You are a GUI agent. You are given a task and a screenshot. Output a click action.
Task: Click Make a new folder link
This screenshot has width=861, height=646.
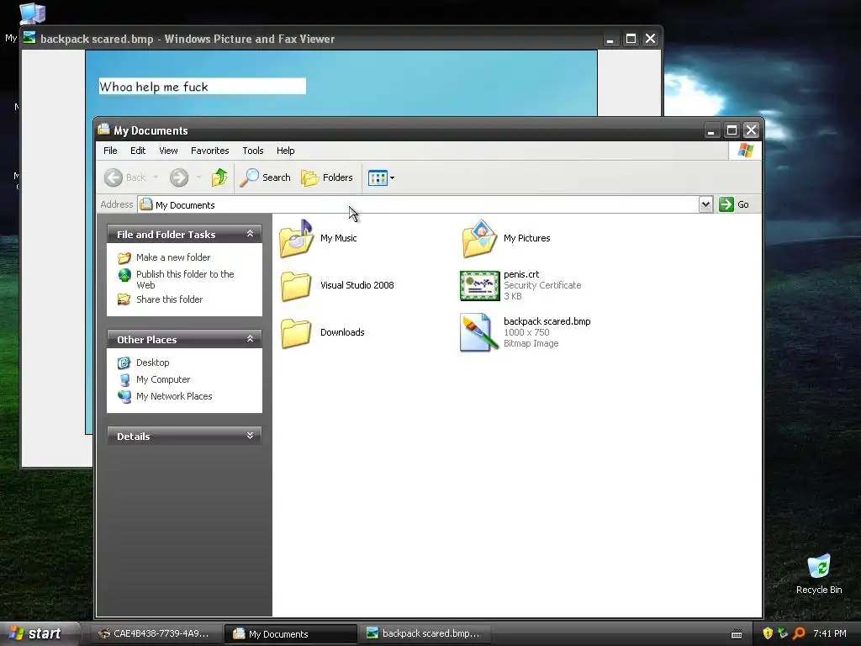point(173,257)
